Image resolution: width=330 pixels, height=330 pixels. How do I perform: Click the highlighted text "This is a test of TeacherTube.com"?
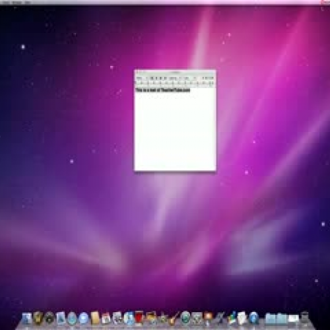(x=163, y=90)
